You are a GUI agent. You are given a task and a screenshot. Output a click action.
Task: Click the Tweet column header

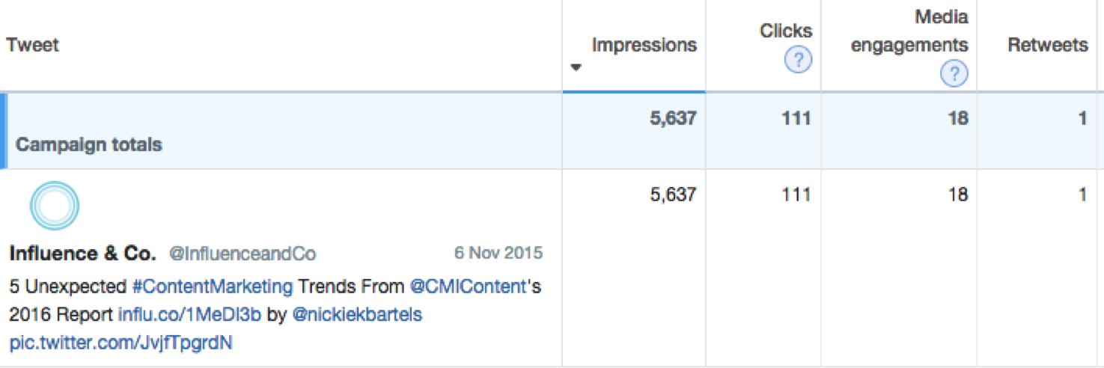(32, 45)
